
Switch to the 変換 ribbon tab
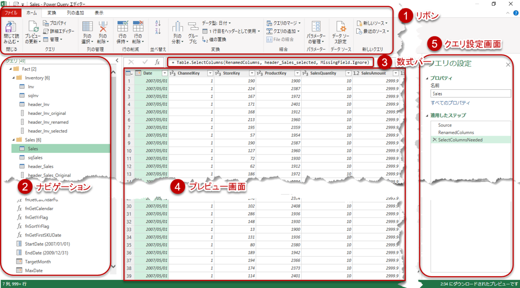(x=51, y=13)
